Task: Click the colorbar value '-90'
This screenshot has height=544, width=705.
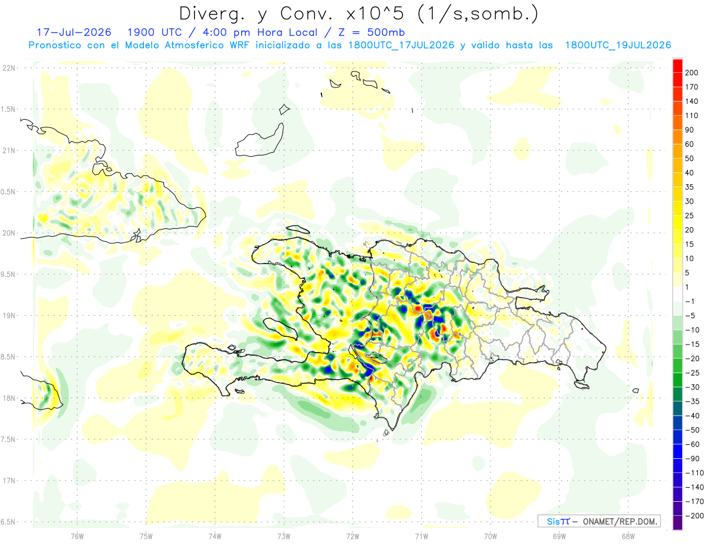Action: pyautogui.click(x=692, y=458)
